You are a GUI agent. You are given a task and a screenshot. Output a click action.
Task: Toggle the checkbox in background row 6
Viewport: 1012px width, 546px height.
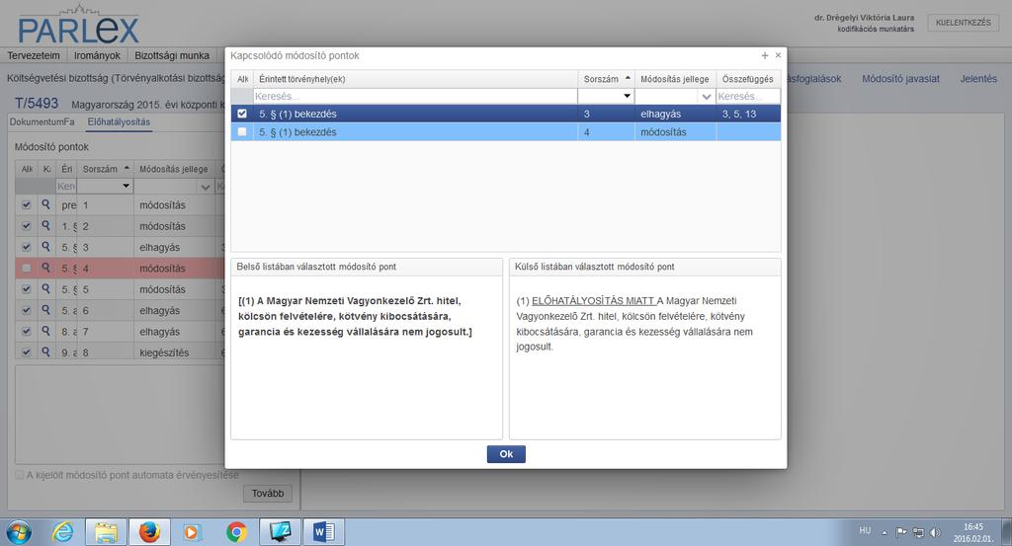pyautogui.click(x=27, y=310)
